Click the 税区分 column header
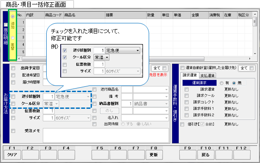This screenshot has height=163, width=260. tap(245, 15)
